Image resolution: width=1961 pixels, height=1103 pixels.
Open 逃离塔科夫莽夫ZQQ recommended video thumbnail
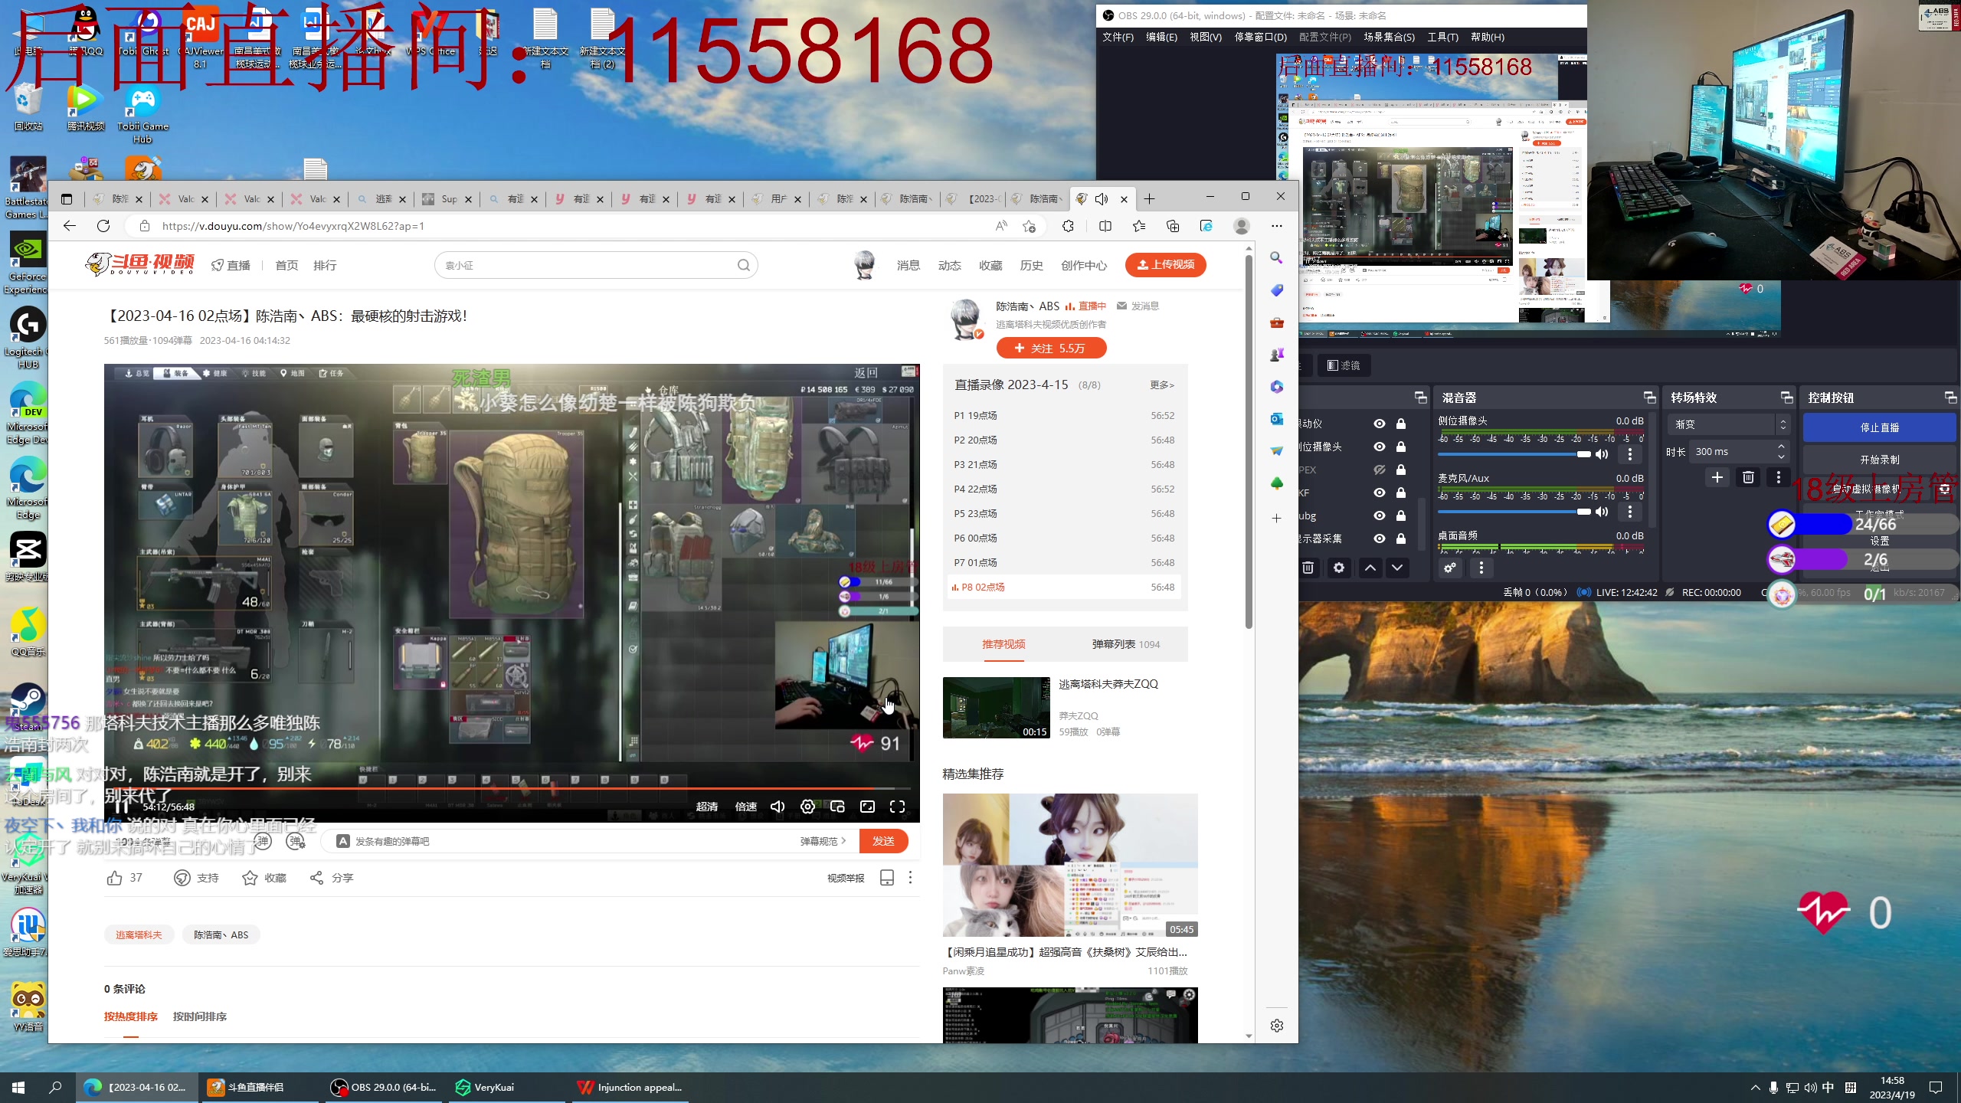[x=996, y=708]
